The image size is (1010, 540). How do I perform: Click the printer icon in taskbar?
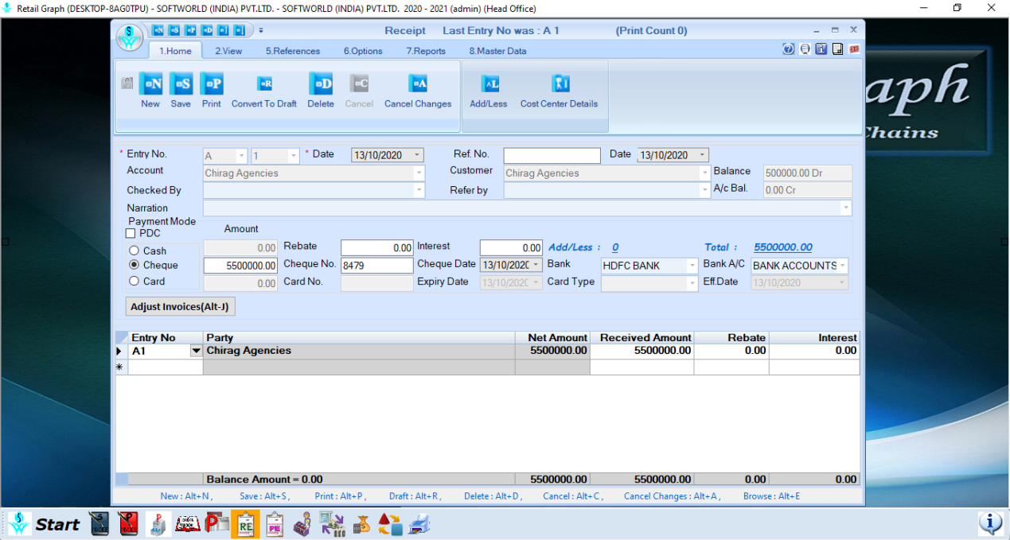419,524
